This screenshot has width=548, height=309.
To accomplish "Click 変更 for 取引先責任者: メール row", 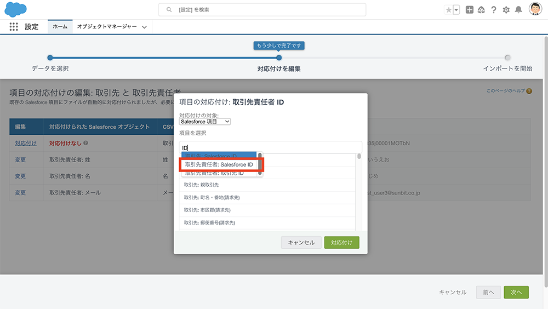I will [x=20, y=193].
